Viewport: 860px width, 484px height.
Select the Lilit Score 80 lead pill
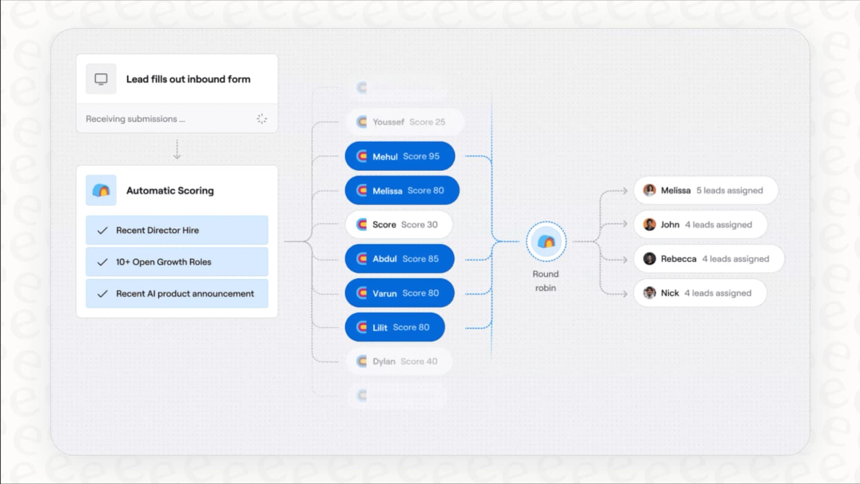[395, 327]
